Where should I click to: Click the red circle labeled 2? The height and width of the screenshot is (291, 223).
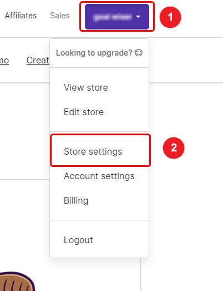point(174,148)
